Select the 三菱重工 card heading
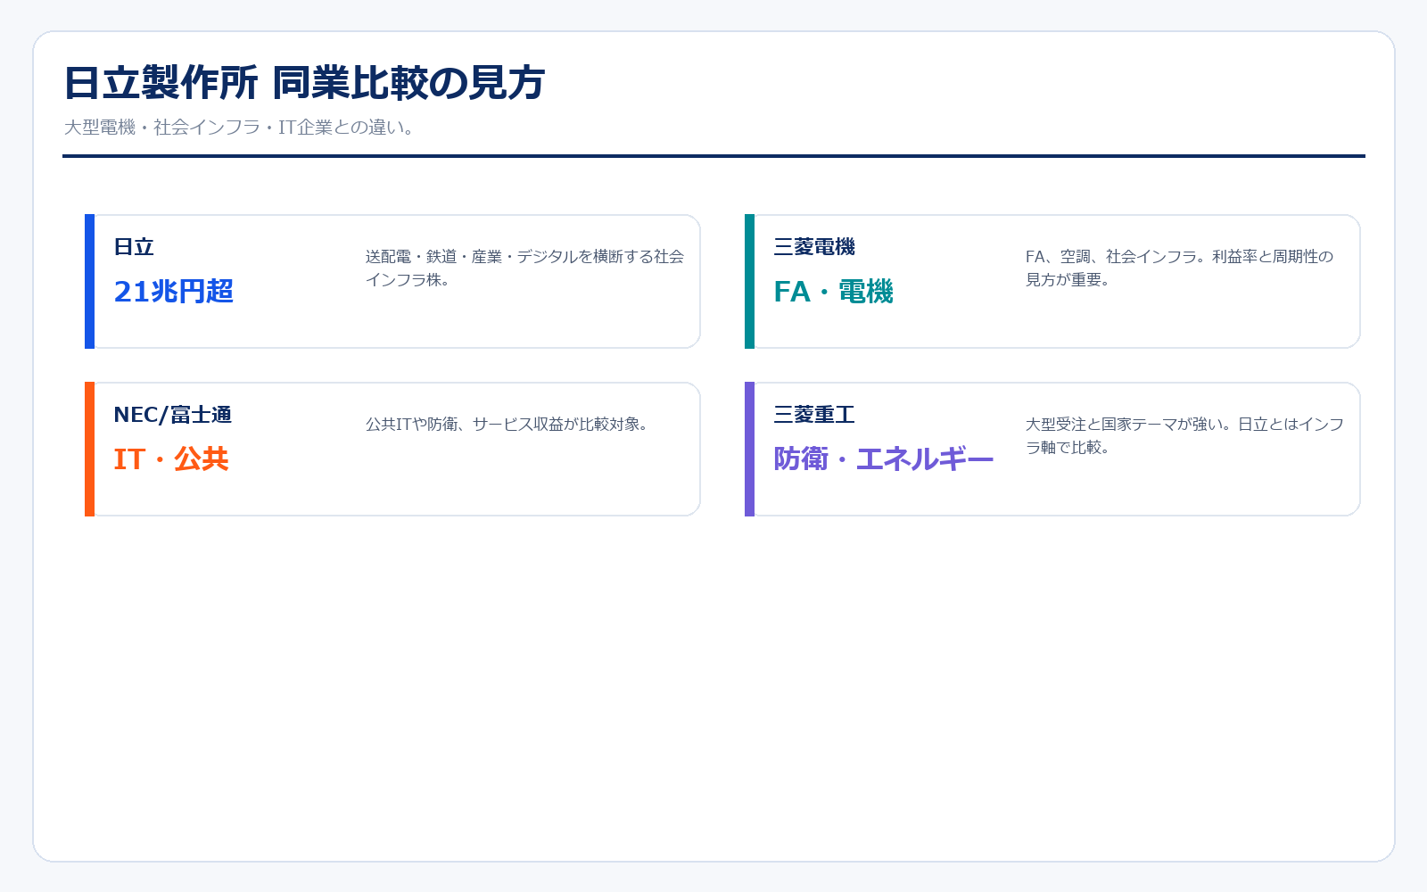 click(814, 415)
